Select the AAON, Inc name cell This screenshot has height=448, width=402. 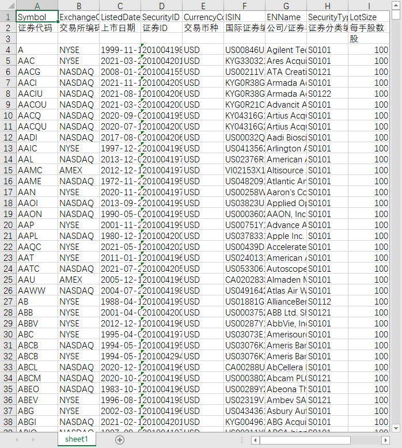point(286,214)
